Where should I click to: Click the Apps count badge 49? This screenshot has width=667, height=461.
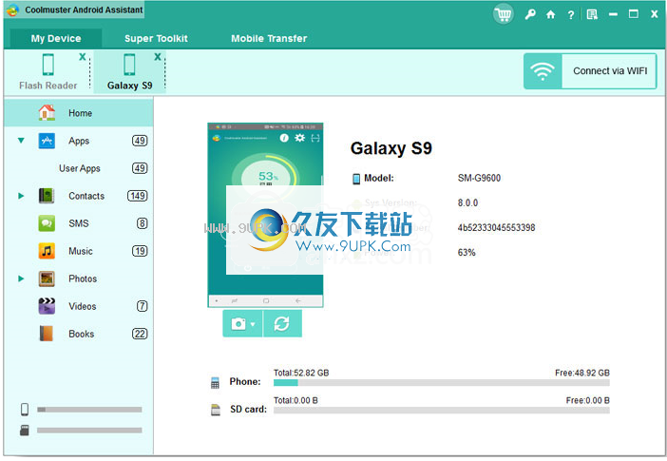click(140, 141)
